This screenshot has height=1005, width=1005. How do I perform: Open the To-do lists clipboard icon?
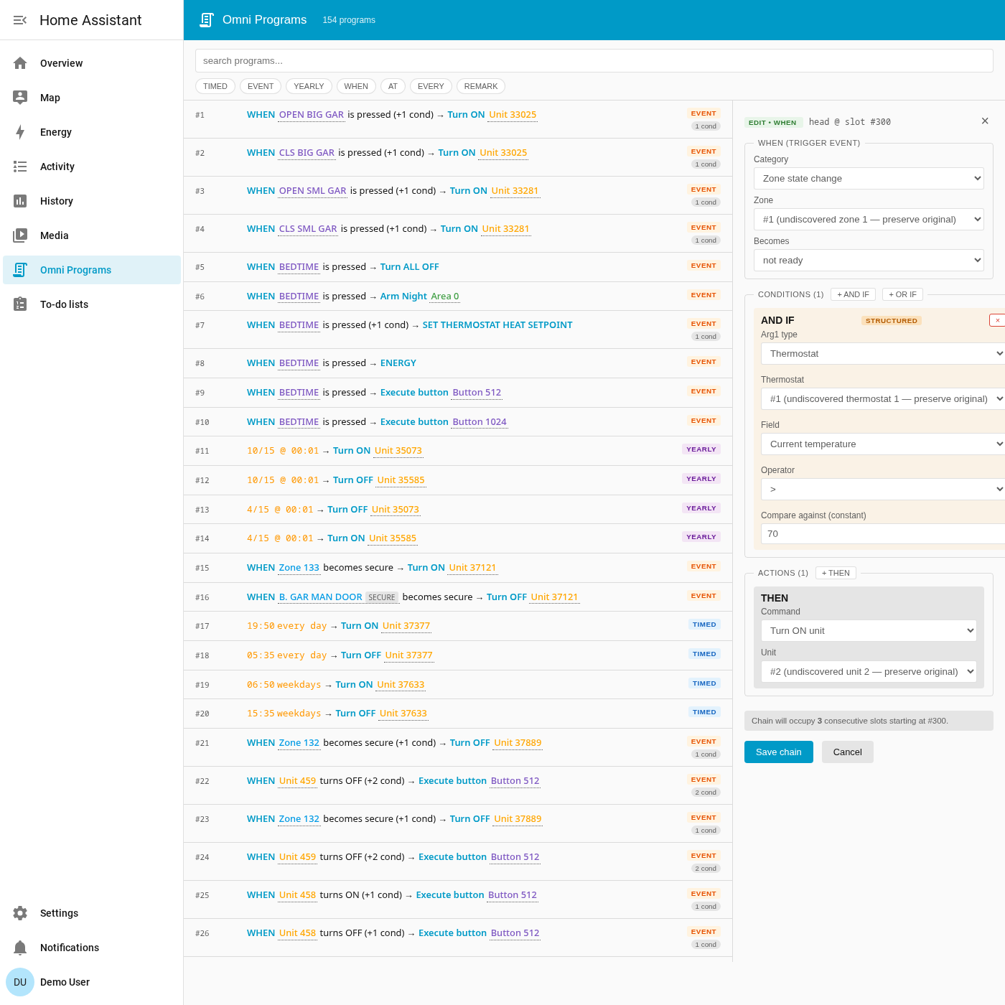pos(20,304)
